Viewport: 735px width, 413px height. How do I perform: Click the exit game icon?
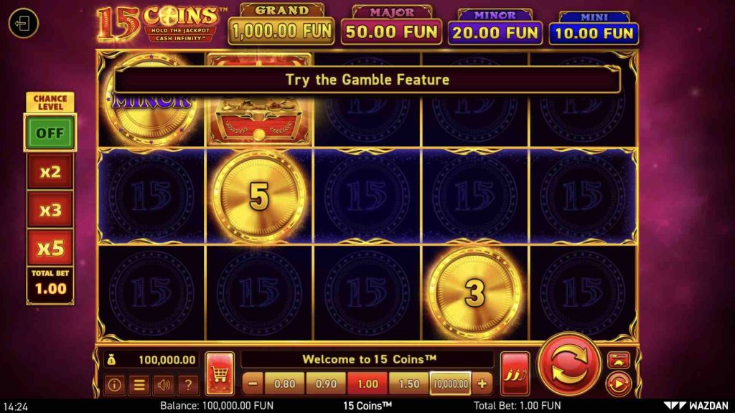pos(23,23)
